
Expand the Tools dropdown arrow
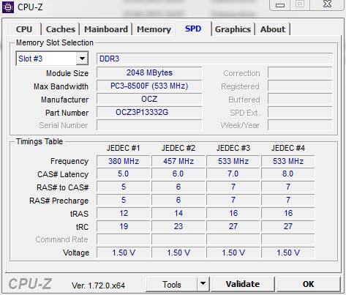203,284
